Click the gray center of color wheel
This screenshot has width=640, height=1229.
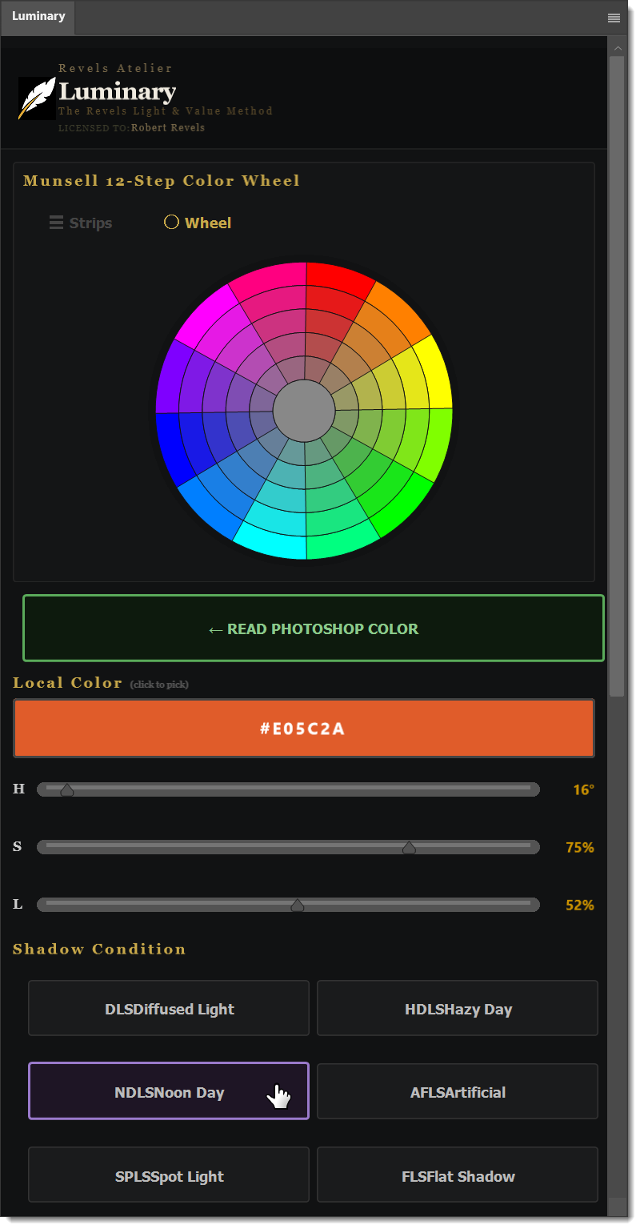304,411
